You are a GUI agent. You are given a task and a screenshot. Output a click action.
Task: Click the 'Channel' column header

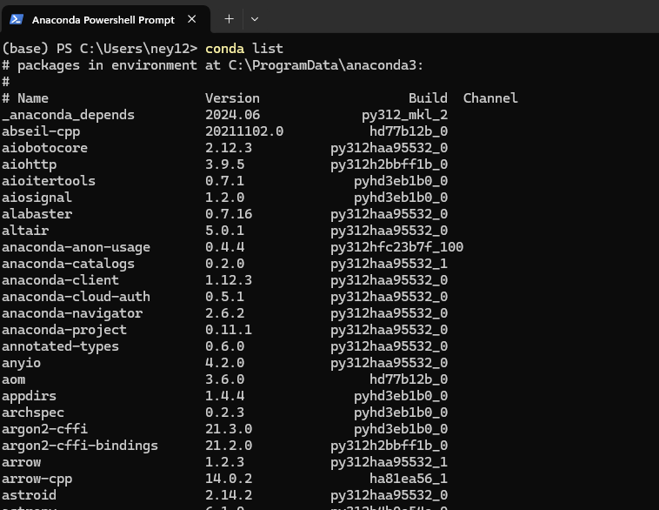click(x=490, y=98)
